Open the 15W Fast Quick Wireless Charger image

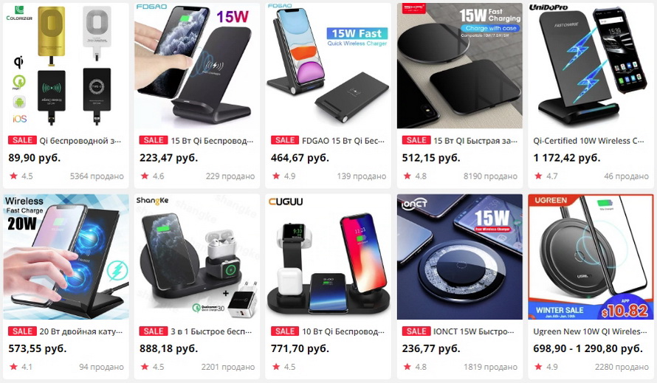coord(328,66)
